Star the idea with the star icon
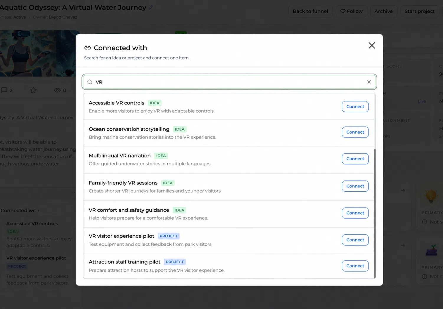The height and width of the screenshot is (309, 443). (x=33, y=90)
